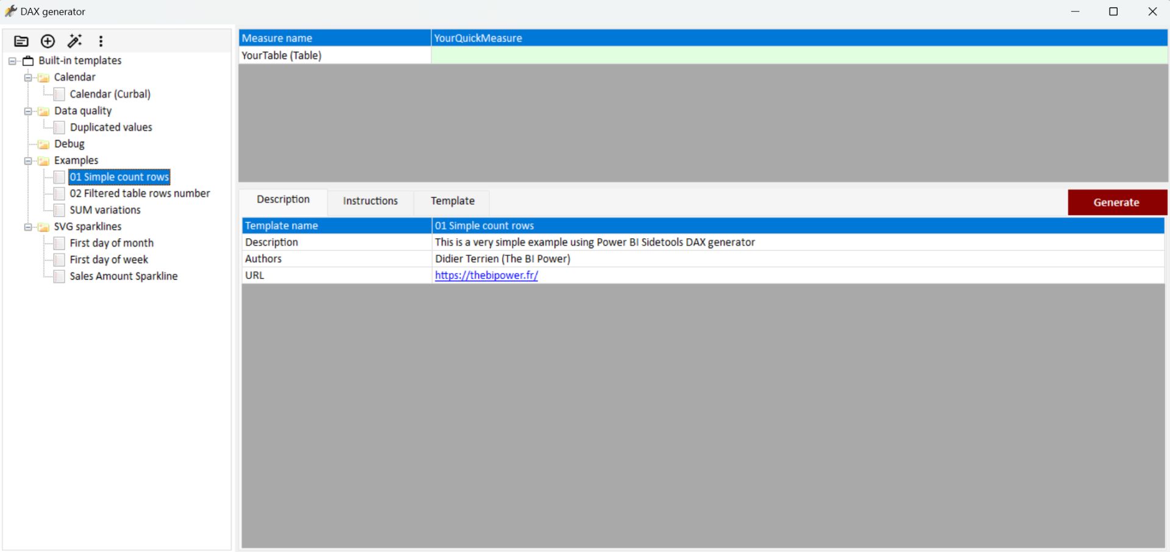The height and width of the screenshot is (552, 1170).
Task: Click the red Generate button
Action: point(1117,202)
